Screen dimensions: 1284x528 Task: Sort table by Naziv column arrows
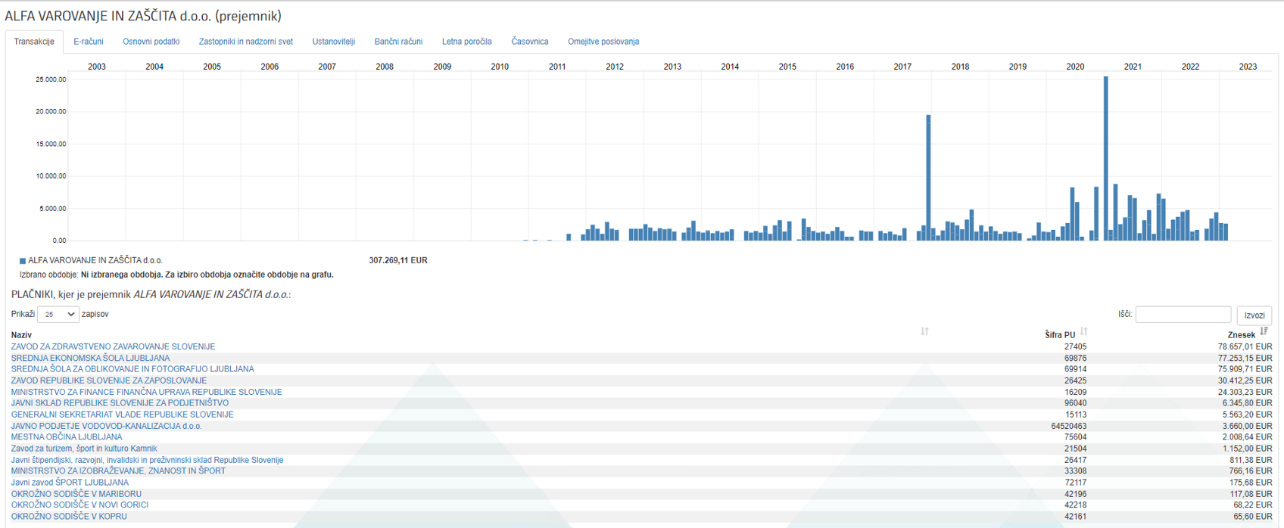[x=924, y=331]
